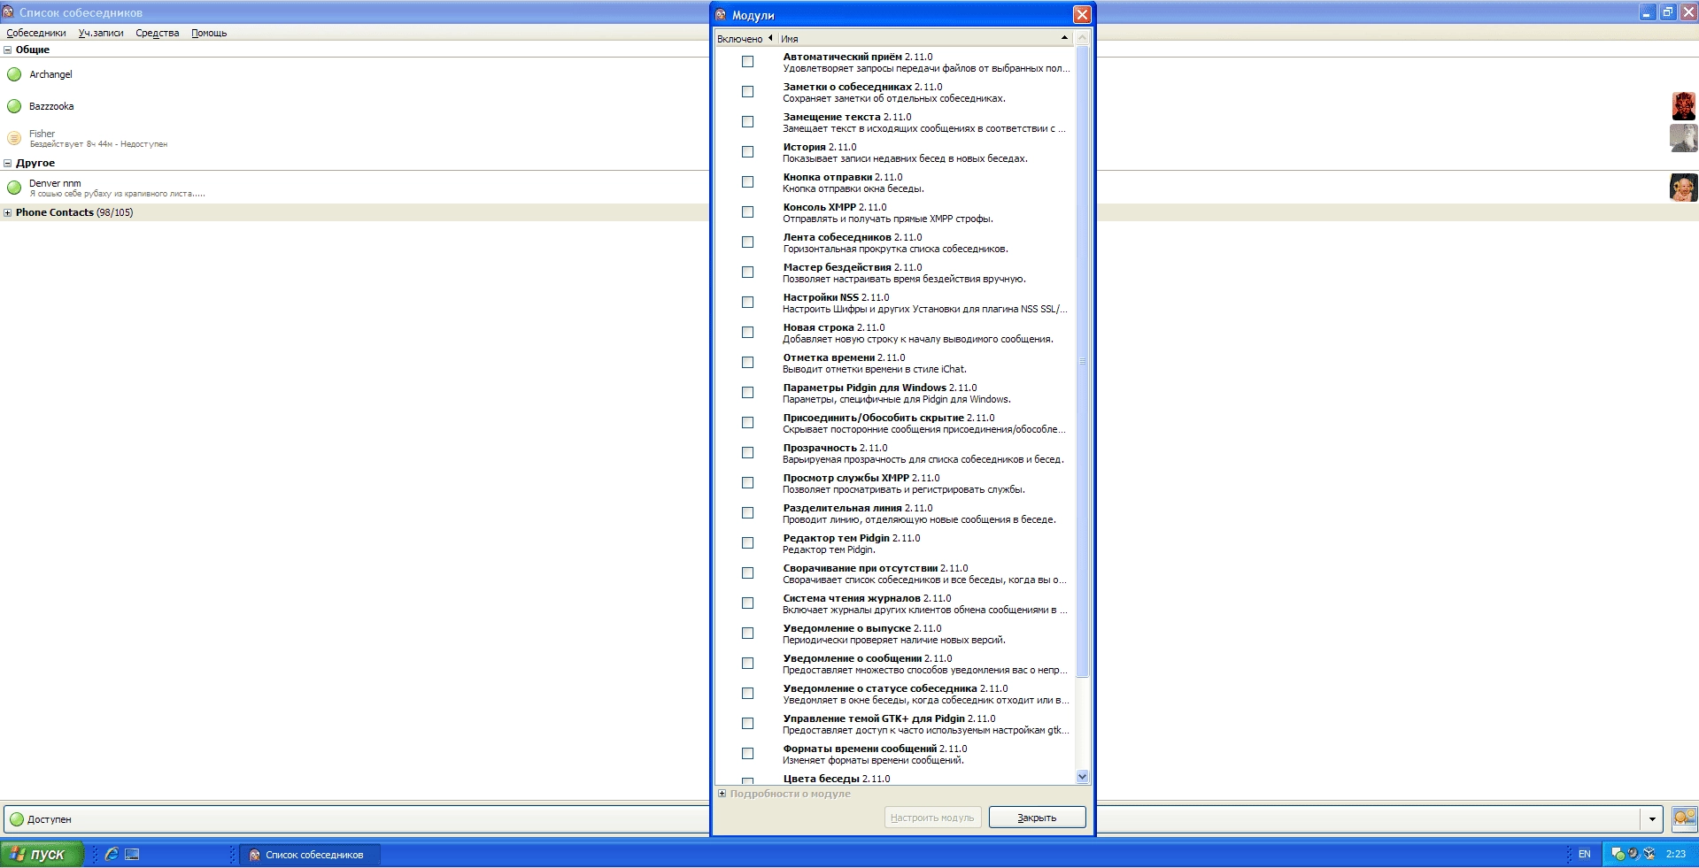This screenshot has height=868, width=1699.
Task: Open the Средства menu
Action: tap(158, 33)
